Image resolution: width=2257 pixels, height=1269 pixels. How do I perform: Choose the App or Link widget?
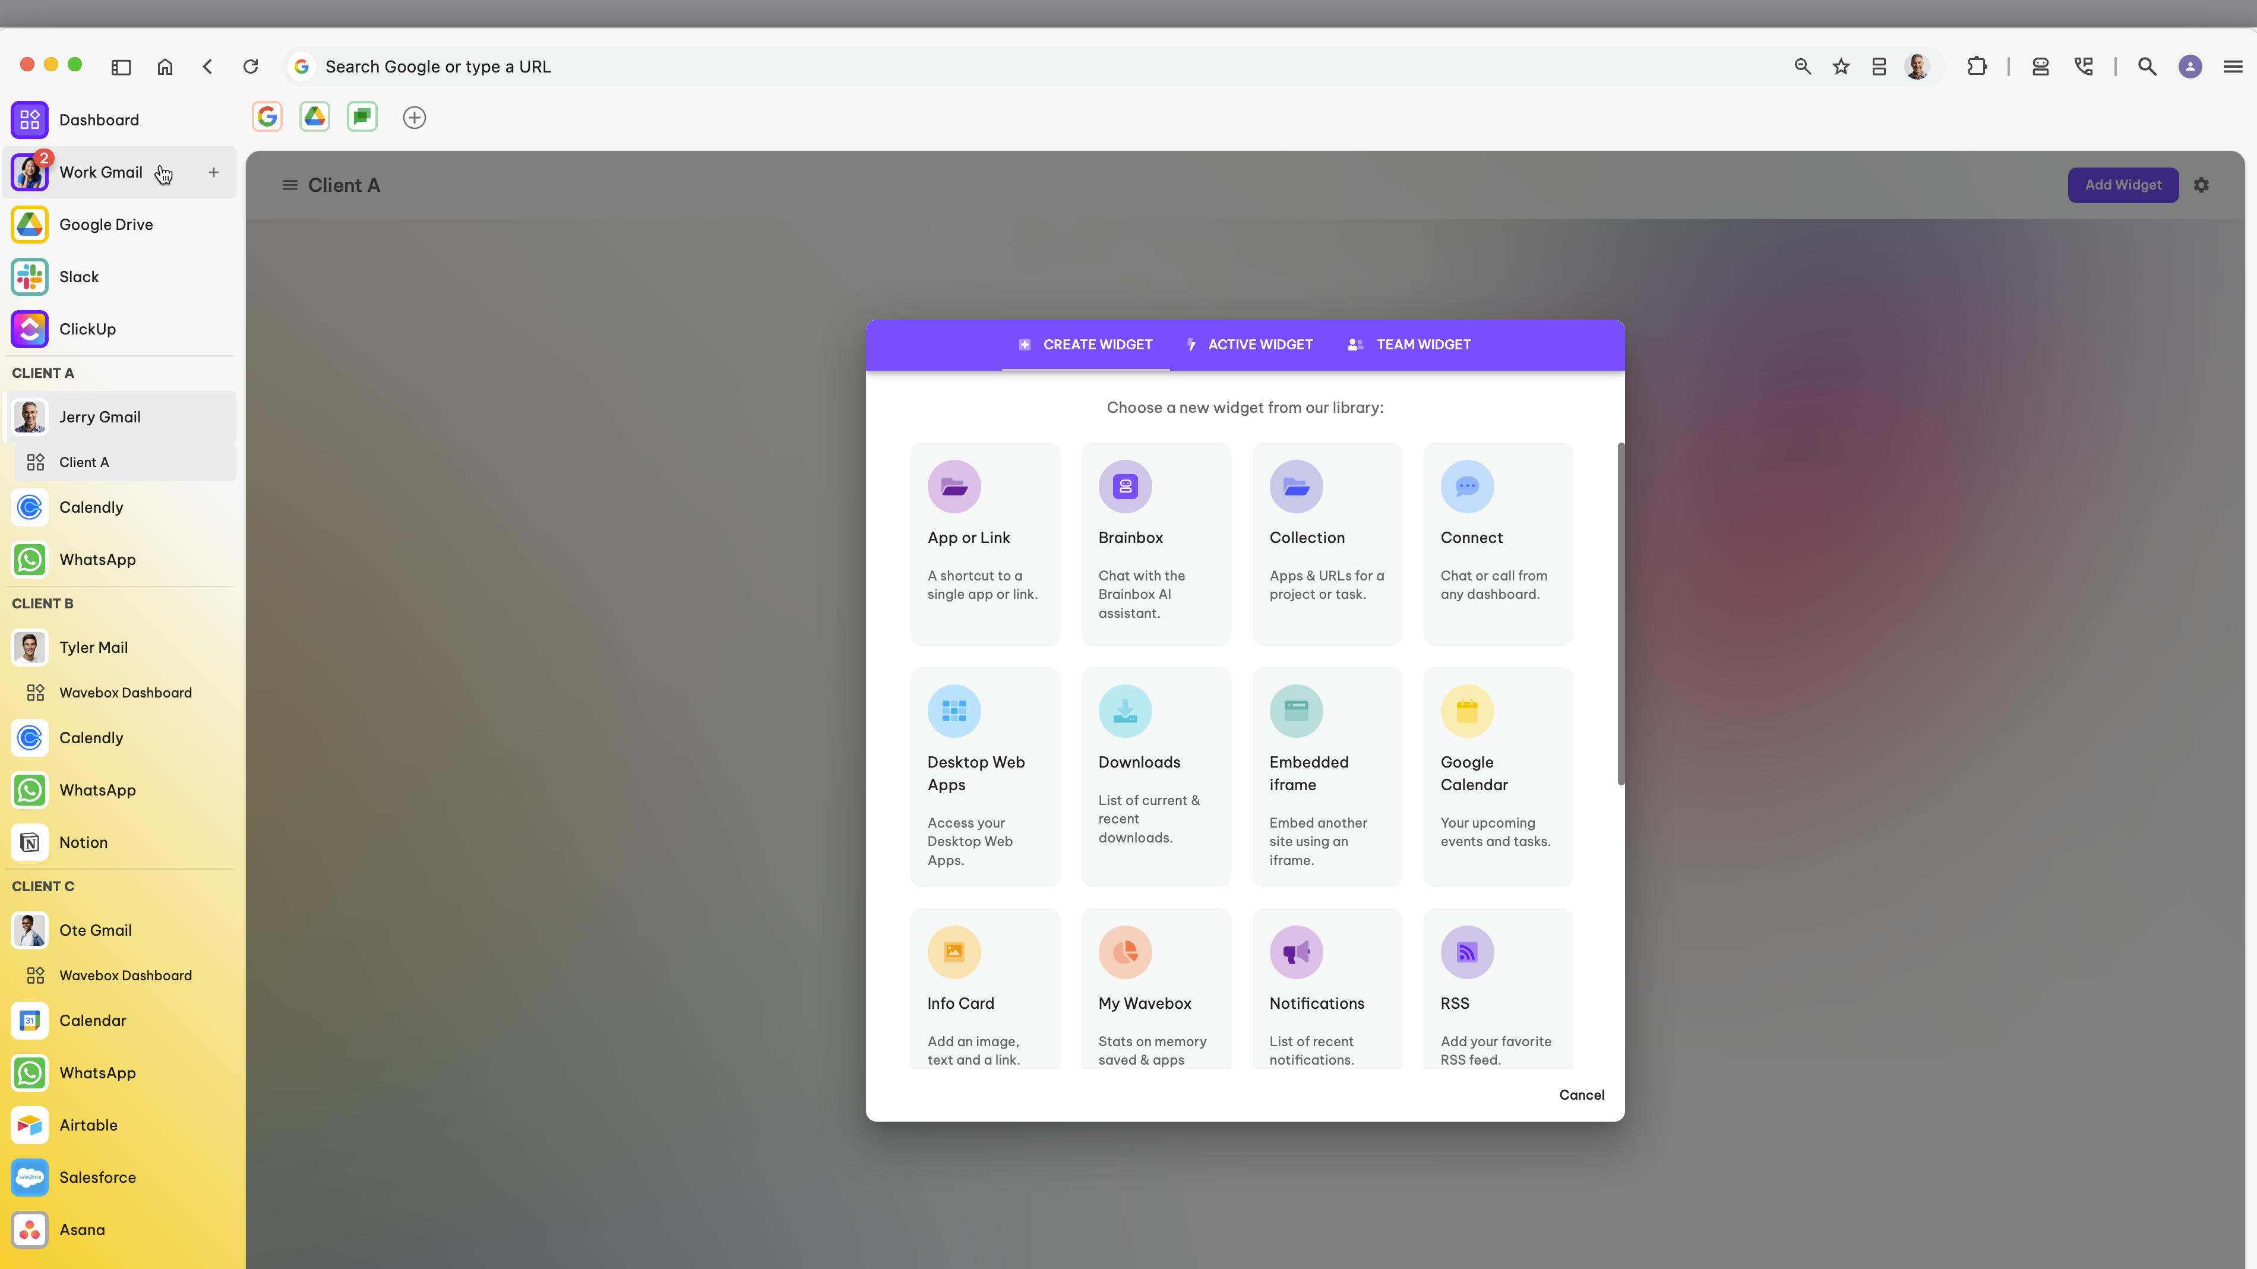click(x=985, y=544)
